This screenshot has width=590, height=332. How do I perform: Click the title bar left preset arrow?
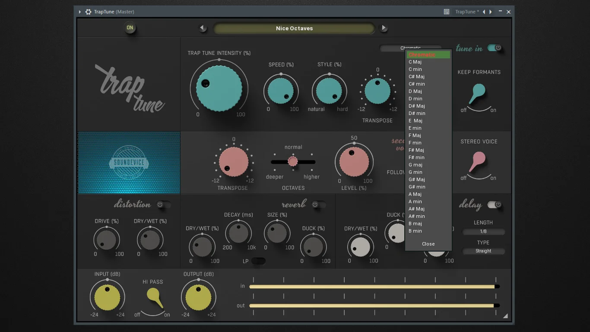tap(484, 12)
